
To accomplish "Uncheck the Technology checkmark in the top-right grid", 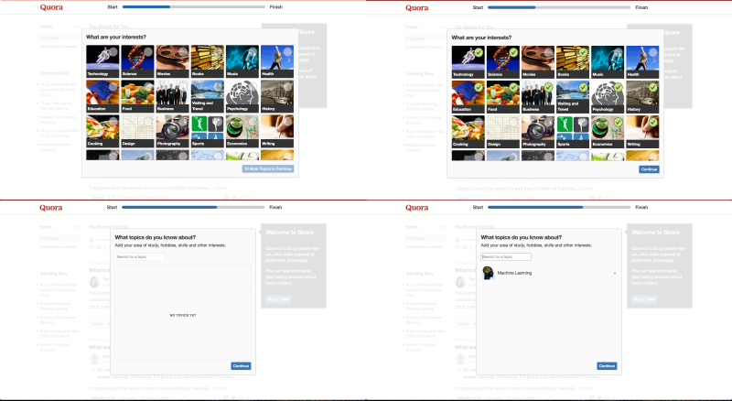I will tap(479, 52).
